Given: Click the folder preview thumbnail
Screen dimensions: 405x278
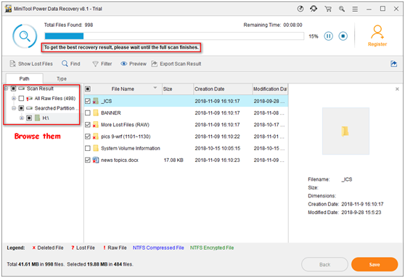Looking at the screenshot, I should point(345,131).
